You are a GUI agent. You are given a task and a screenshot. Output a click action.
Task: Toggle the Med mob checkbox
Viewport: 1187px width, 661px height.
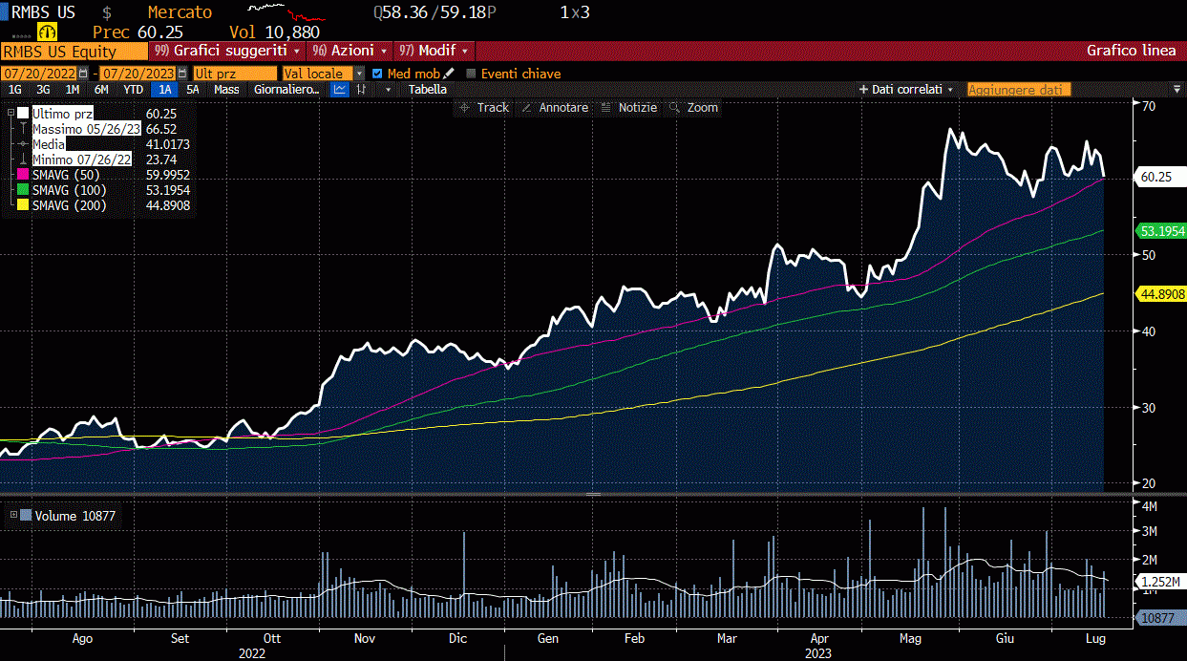point(377,74)
